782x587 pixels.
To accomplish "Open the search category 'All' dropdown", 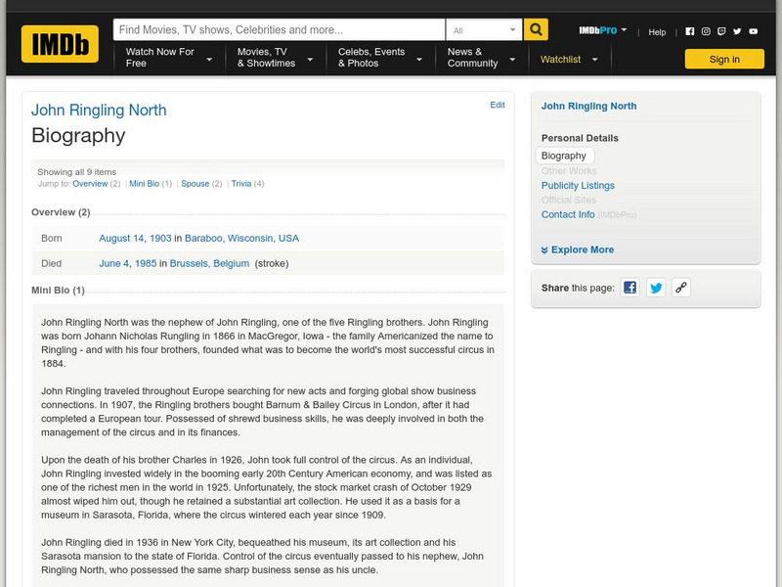I will (x=485, y=30).
